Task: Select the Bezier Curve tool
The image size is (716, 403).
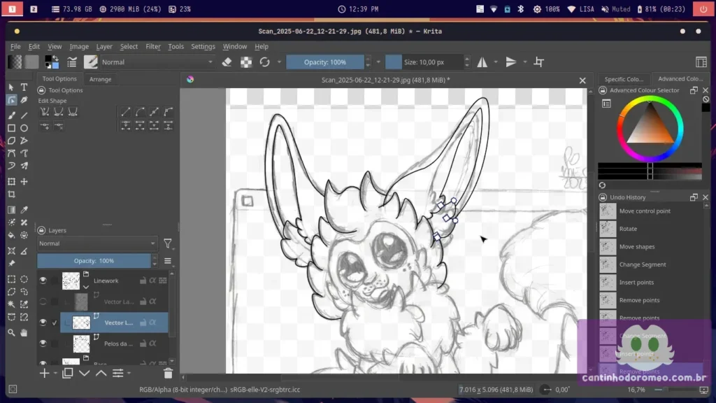Action: tap(11, 153)
